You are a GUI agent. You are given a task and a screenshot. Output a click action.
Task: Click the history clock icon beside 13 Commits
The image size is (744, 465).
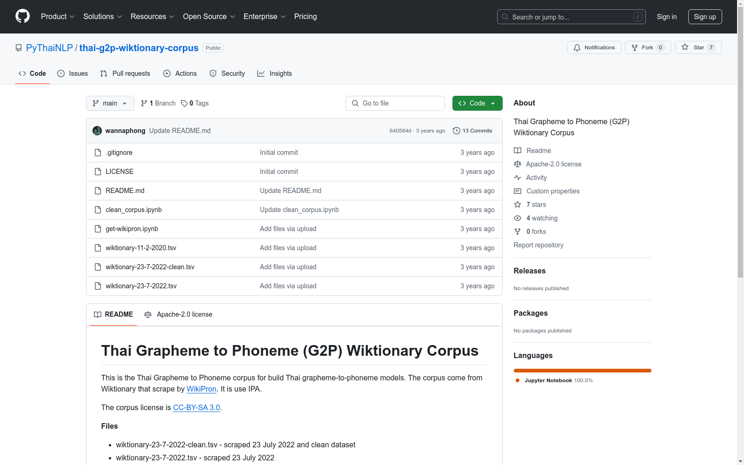(x=457, y=131)
